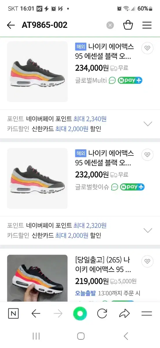This screenshot has height=348, width=160.
Task: Open the browser bottom-bar menu lines
Action: [x=147, y=313]
